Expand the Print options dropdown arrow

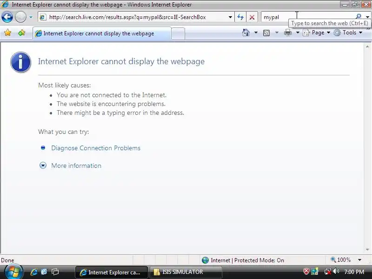click(x=298, y=33)
